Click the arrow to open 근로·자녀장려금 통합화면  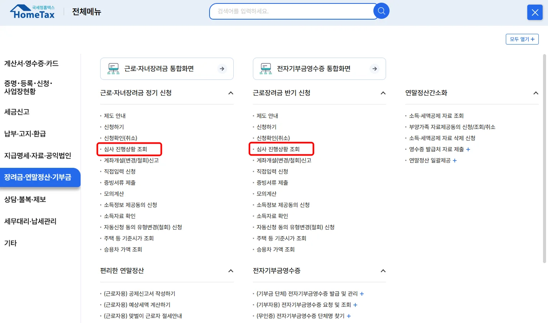(x=222, y=68)
